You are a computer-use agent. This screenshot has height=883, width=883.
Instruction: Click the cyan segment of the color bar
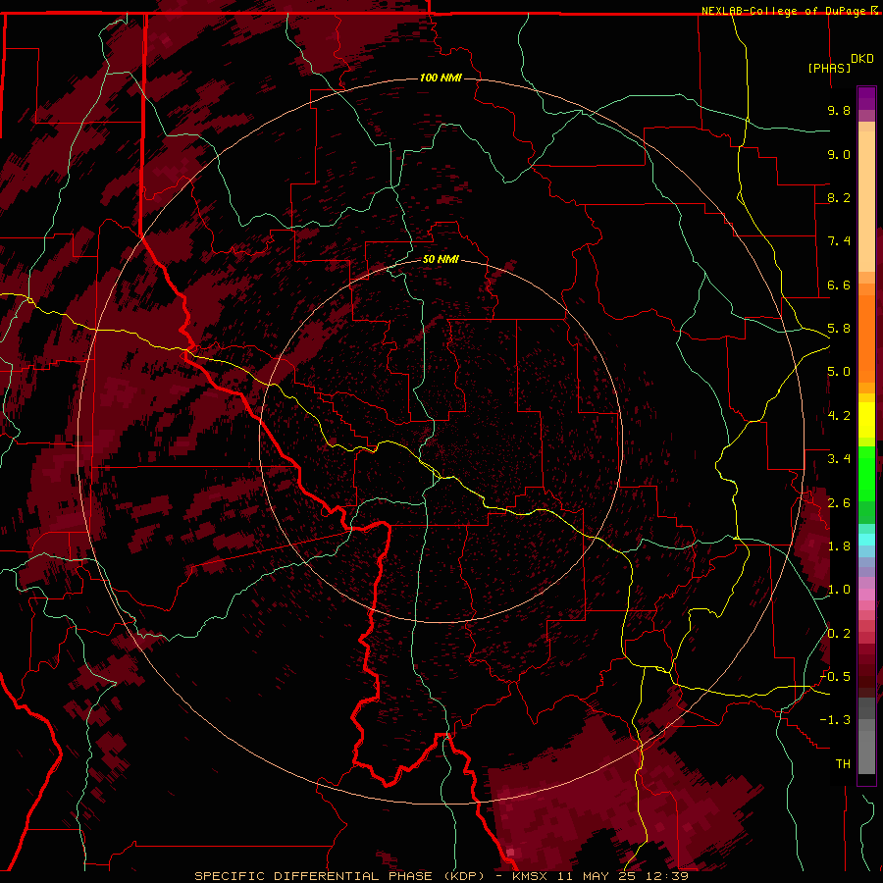866,540
